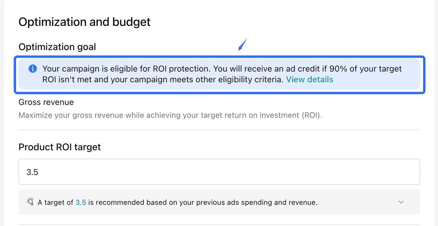Viewport: 438px width, 226px height.
Task: Select the Gross revenue optimization goal
Action: (x=46, y=102)
